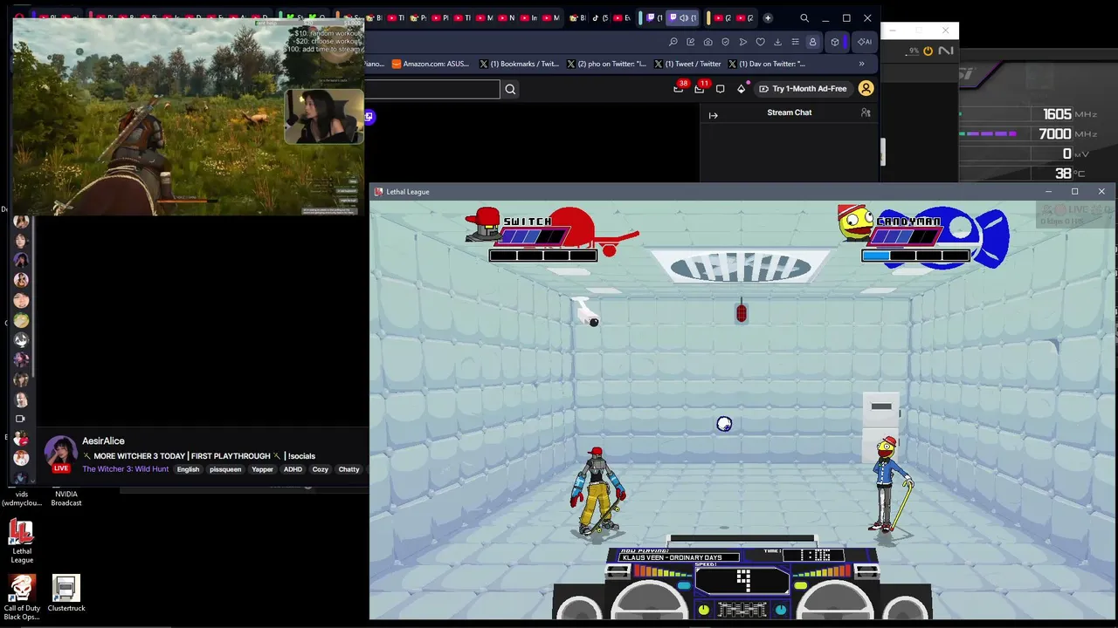This screenshot has height=628, width=1118.
Task: Click the browser downloads arrow icon
Action: click(x=777, y=42)
